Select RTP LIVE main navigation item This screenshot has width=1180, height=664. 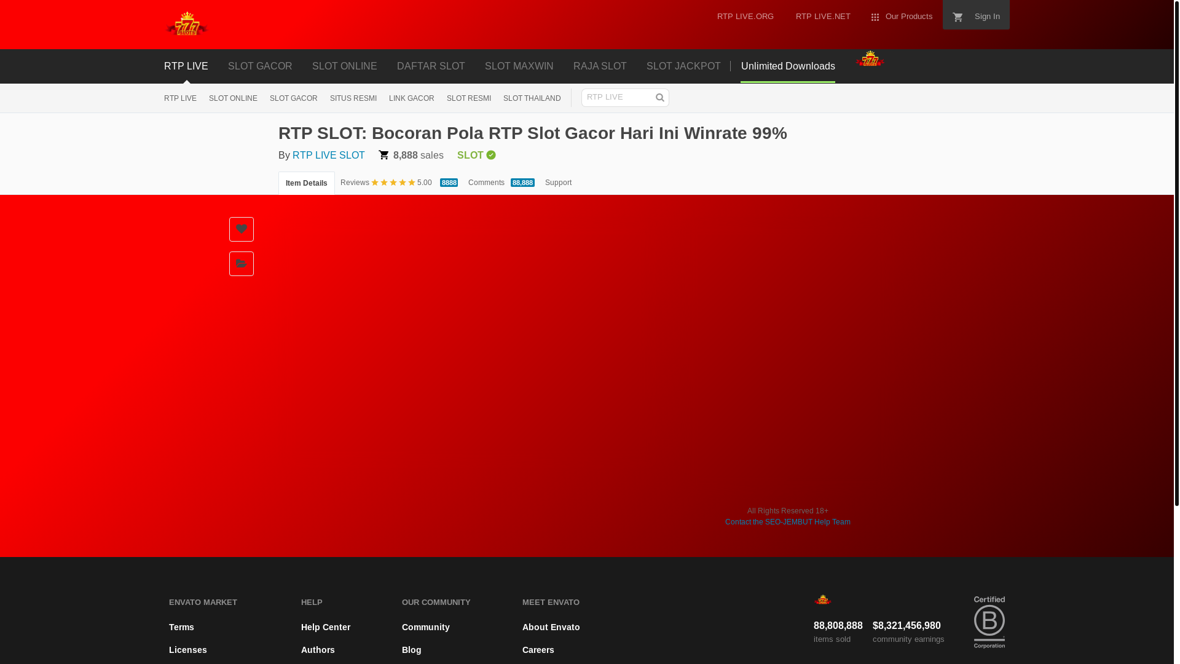[x=186, y=66]
